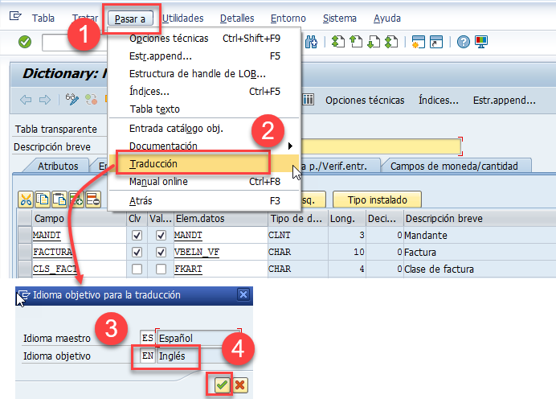Toggle Val checkbox for CLS_FACT row
The image size is (556, 399).
[x=161, y=269]
